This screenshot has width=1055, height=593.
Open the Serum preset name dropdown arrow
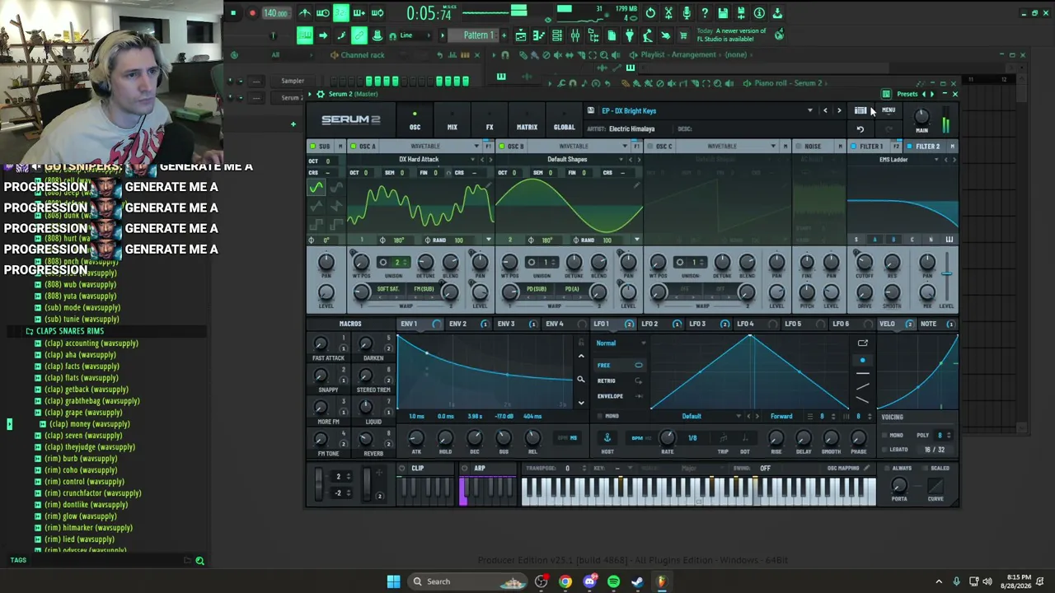coord(810,110)
